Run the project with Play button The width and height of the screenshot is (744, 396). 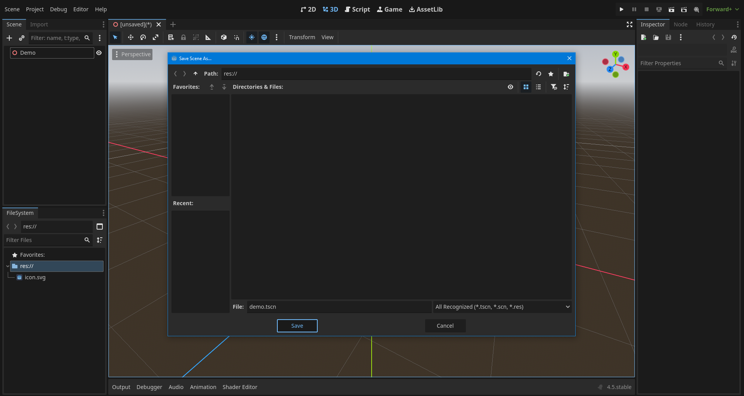click(621, 9)
